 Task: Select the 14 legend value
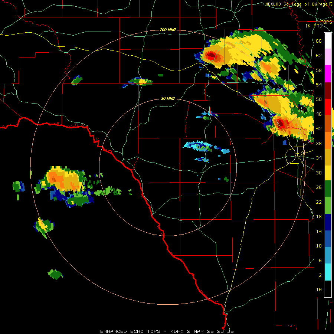(319, 231)
